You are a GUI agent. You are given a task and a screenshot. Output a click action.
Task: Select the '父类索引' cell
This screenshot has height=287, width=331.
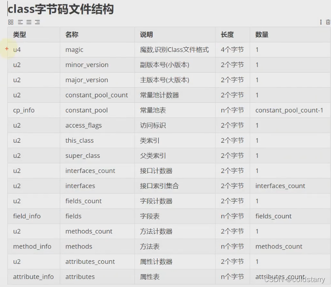(153, 156)
